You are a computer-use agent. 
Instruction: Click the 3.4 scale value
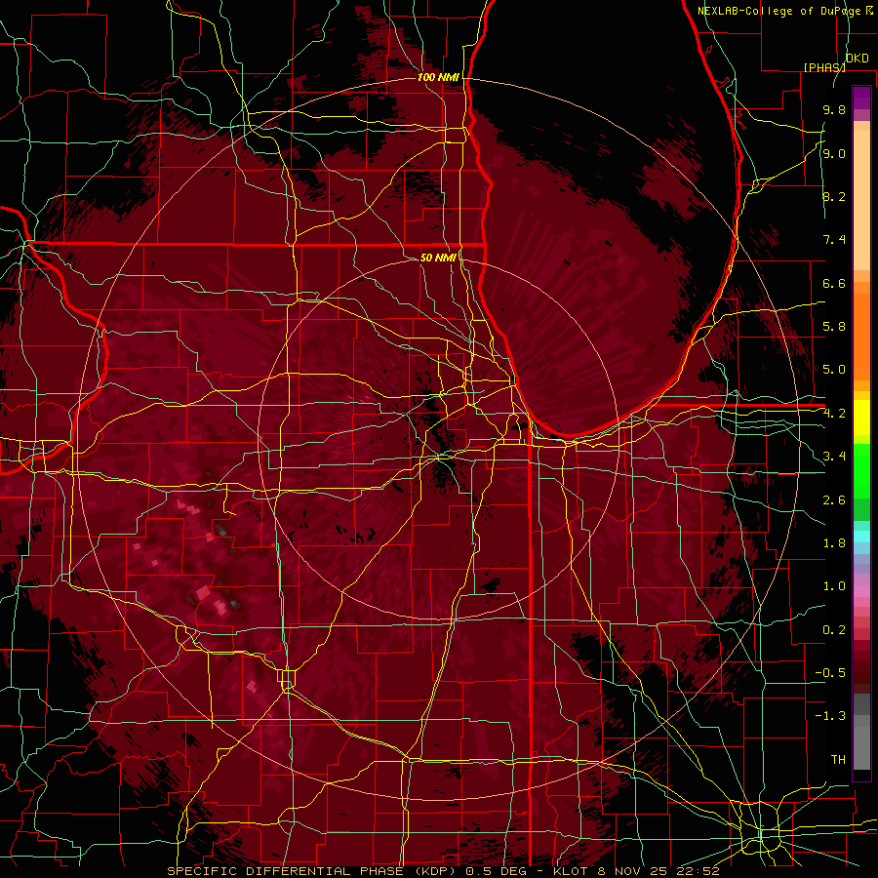point(834,457)
